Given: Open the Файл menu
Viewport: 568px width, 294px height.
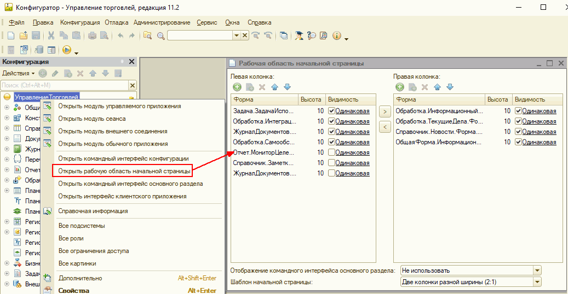Looking at the screenshot, I should click(16, 22).
